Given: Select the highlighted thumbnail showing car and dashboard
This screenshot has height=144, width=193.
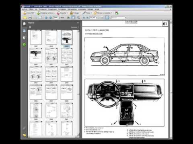Looking at the screenshot, I should 67,37.
